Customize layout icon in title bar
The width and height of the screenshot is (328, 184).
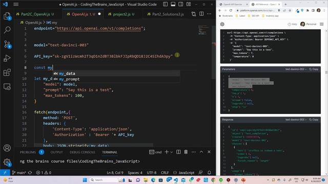pos(189,4)
